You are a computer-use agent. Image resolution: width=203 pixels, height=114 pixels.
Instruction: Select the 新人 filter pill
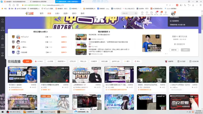coord(137,61)
